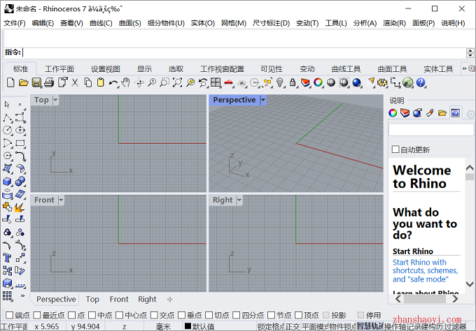Click the Zoom Extents icon
The width and height of the screenshot is (476, 331).
pos(177,82)
